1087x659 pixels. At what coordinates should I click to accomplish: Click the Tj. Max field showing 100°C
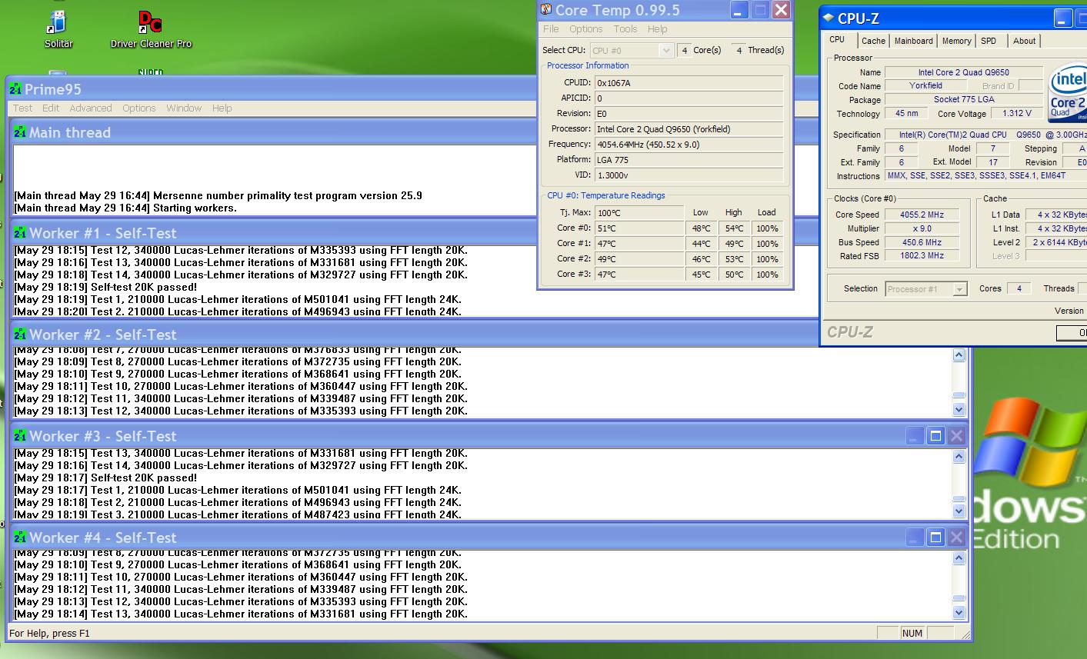(x=639, y=213)
